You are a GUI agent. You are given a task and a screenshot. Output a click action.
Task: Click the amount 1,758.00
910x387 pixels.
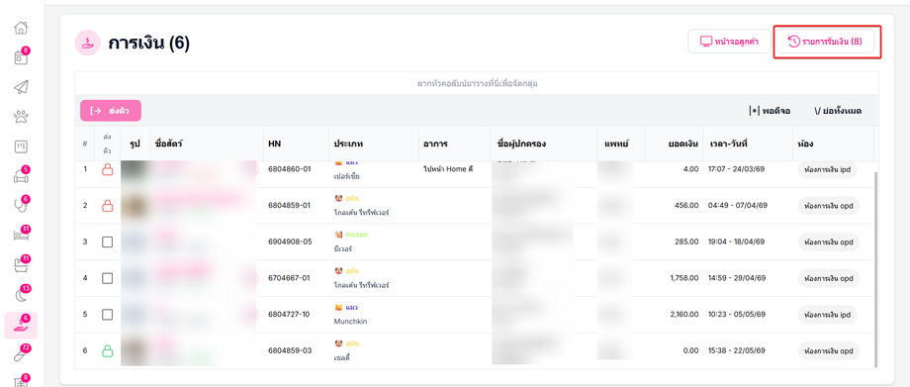click(684, 278)
